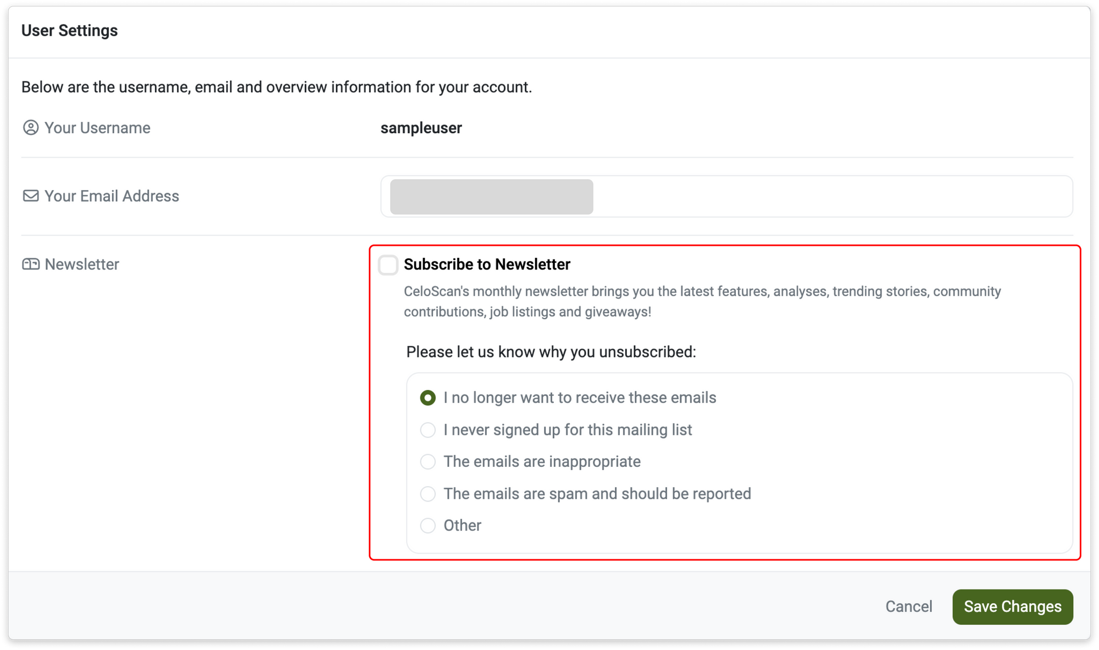
Task: Click the newsletter icon beside Newsletter label
Action: [31, 264]
